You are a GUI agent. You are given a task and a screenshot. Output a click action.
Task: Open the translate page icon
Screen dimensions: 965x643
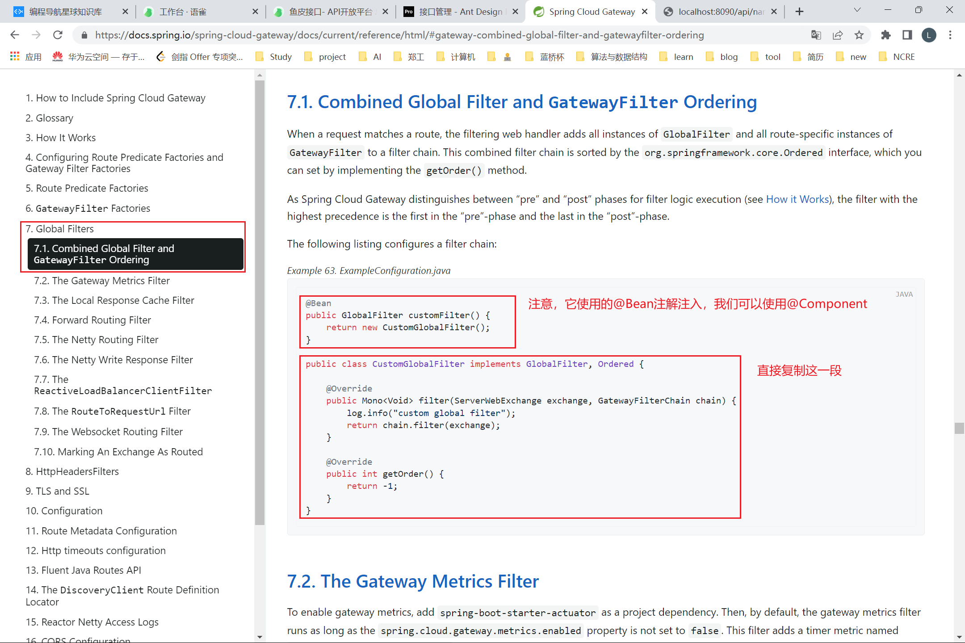coord(816,35)
